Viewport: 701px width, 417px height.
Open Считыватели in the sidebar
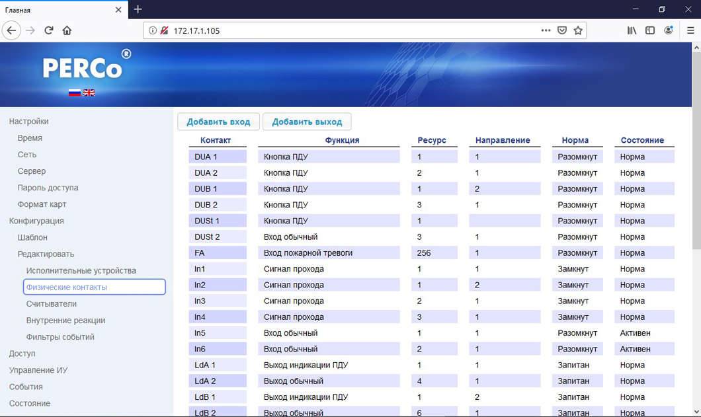(52, 304)
